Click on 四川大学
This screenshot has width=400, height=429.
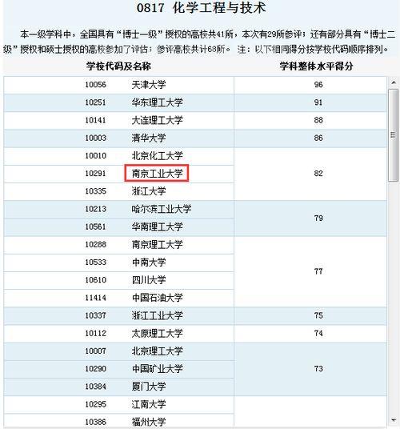(x=149, y=280)
